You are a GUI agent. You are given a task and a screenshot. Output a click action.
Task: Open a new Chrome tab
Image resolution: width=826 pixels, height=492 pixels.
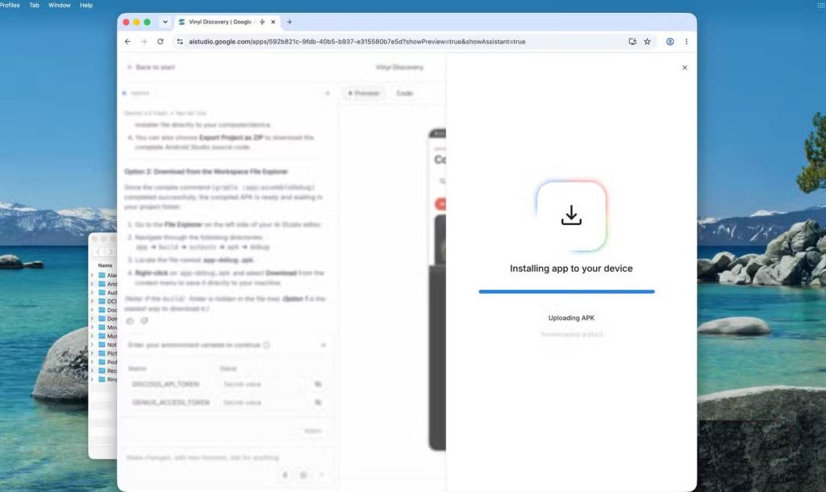[290, 22]
